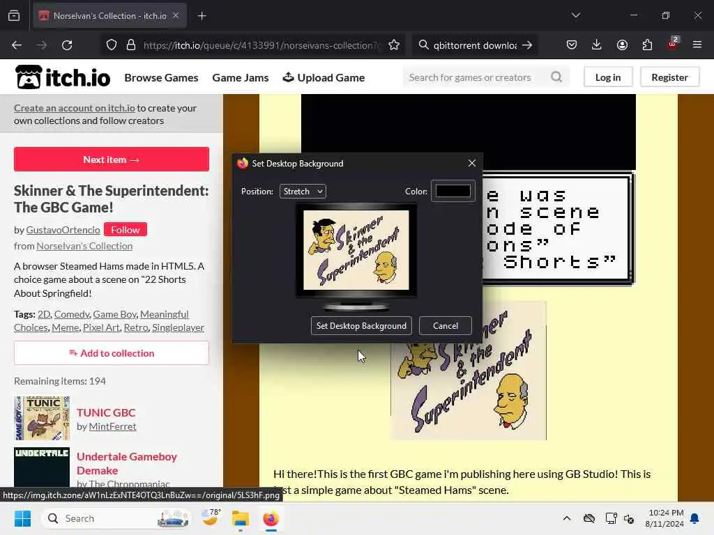Open the Retro tag link
Image resolution: width=714 pixels, height=535 pixels.
click(136, 327)
